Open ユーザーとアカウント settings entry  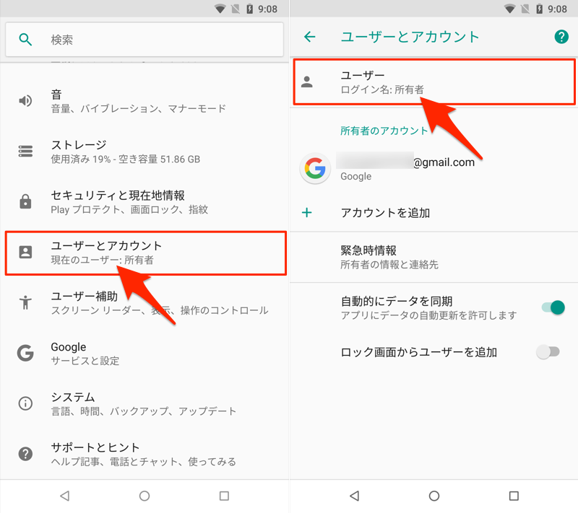pos(146,253)
